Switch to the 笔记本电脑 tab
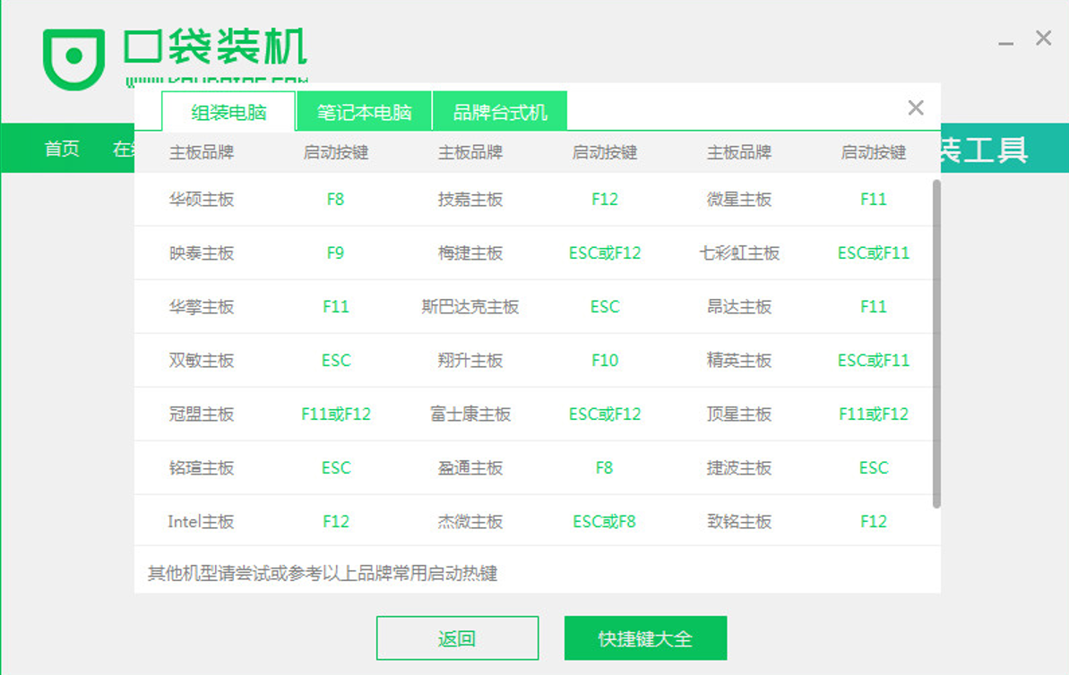The height and width of the screenshot is (675, 1069). [x=362, y=111]
